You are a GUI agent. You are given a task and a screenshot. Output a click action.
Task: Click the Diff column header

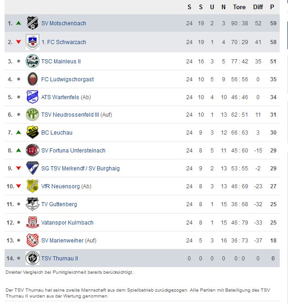258,7
